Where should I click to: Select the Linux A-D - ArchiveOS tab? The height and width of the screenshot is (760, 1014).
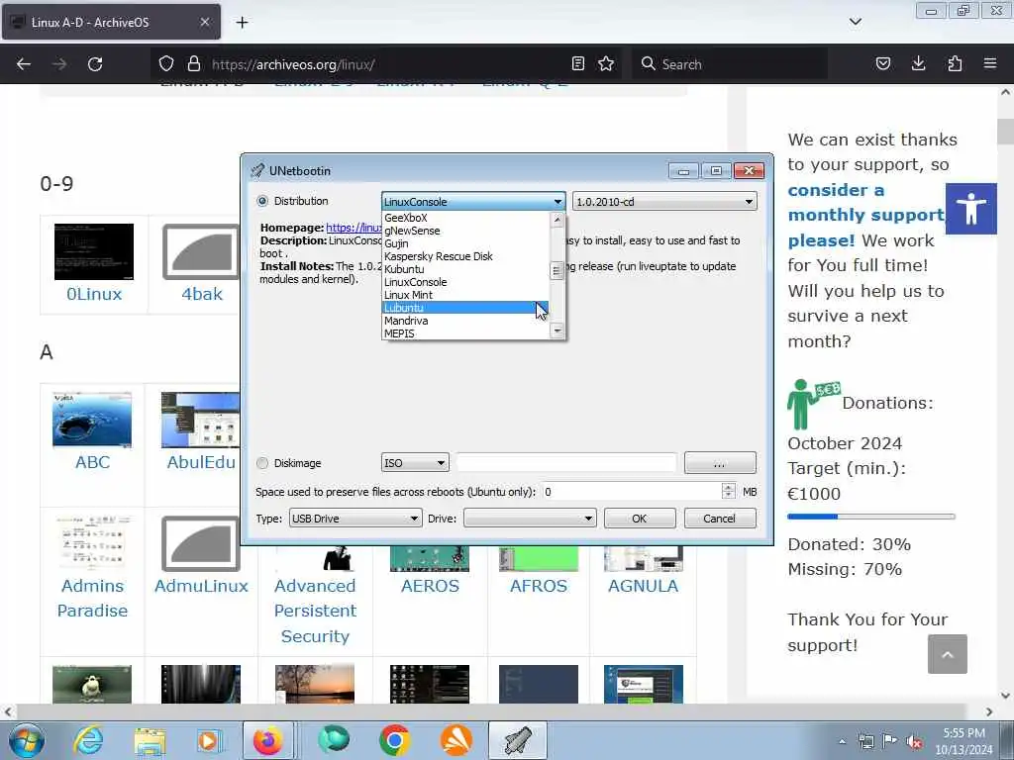coord(111,22)
